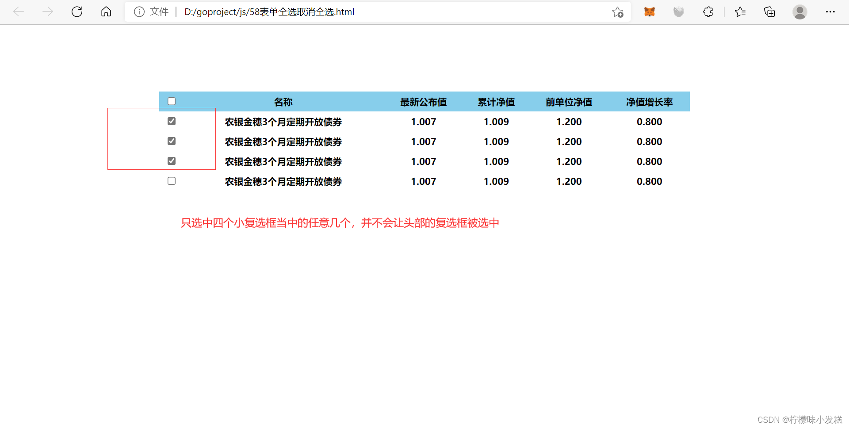Click the 名称 column header

click(283, 102)
